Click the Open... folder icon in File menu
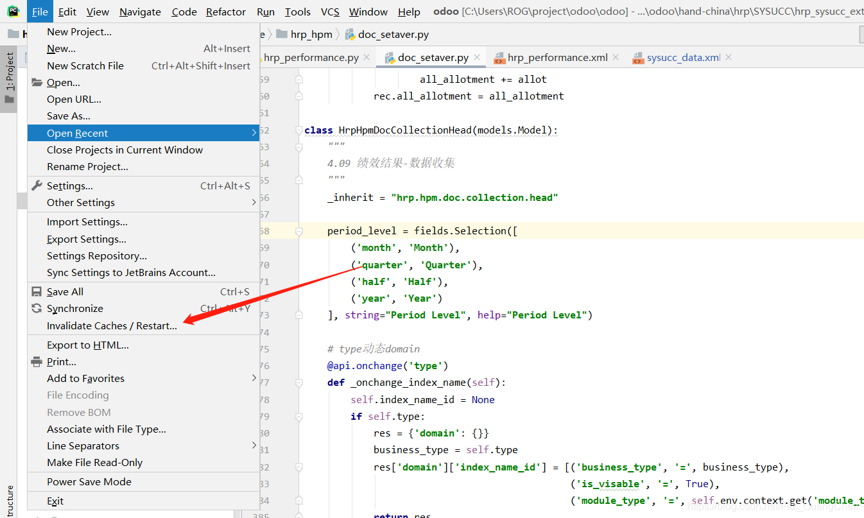The image size is (864, 518). pos(37,82)
